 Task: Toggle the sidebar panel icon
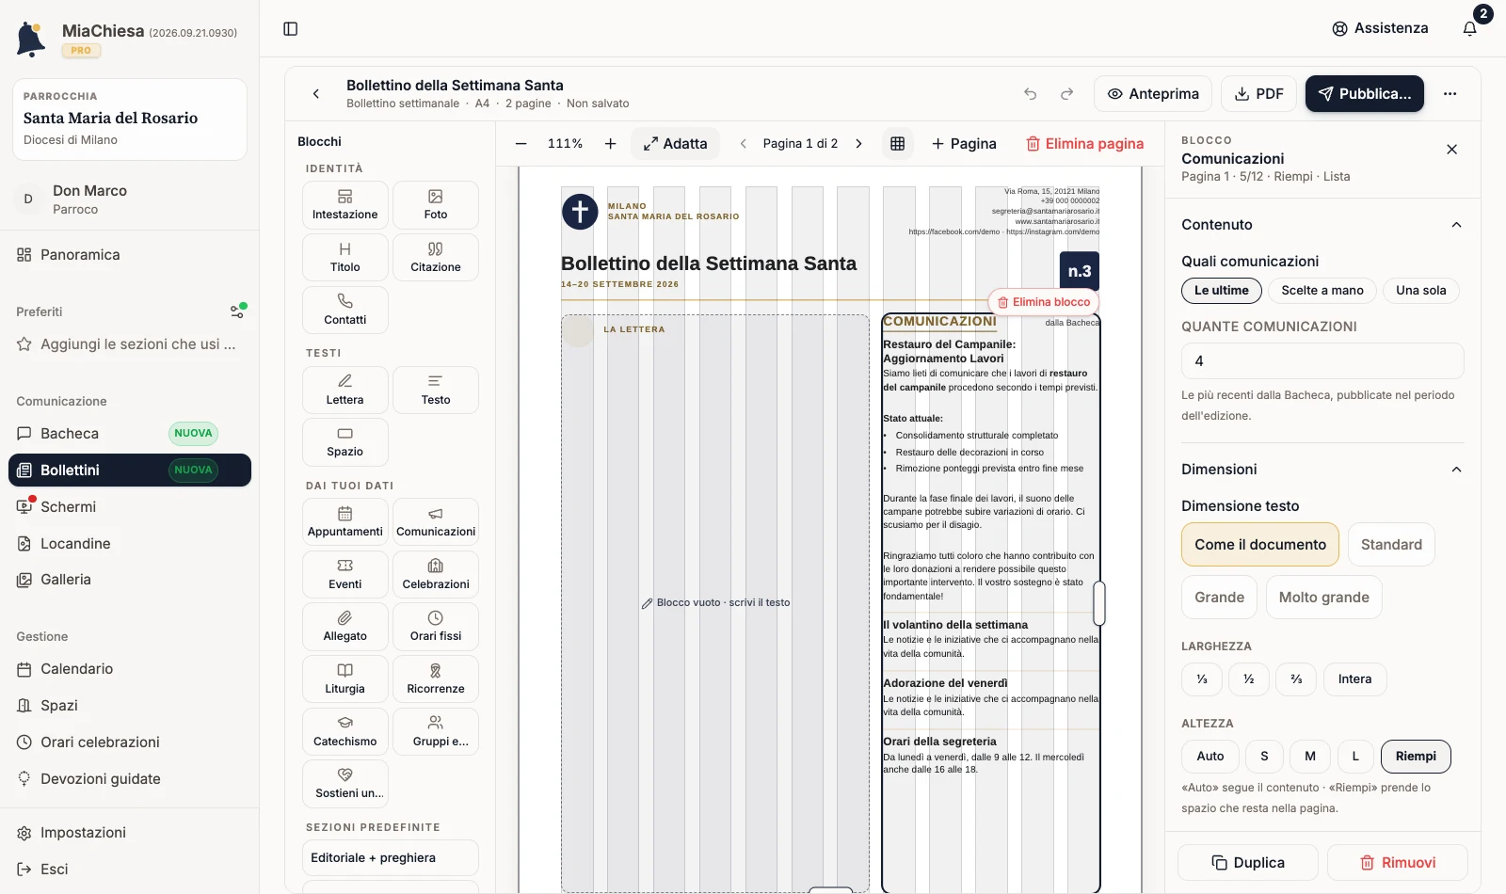point(291,29)
